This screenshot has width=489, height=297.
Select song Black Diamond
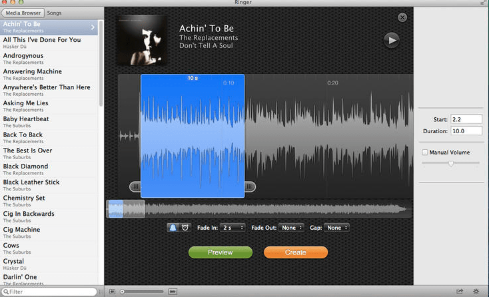click(49, 170)
